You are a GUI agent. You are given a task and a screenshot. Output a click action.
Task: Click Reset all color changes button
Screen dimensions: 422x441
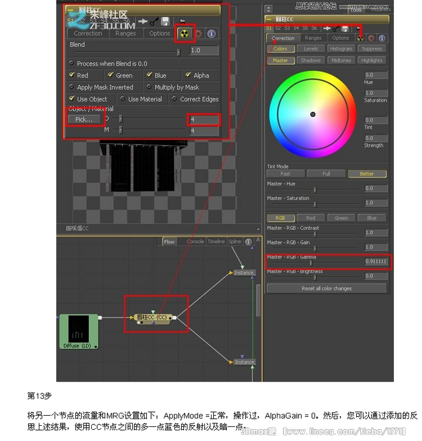click(326, 288)
